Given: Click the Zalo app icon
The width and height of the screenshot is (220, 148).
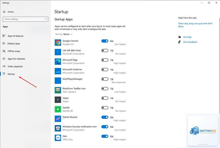Looking at the screenshot, I should pos(58,138).
